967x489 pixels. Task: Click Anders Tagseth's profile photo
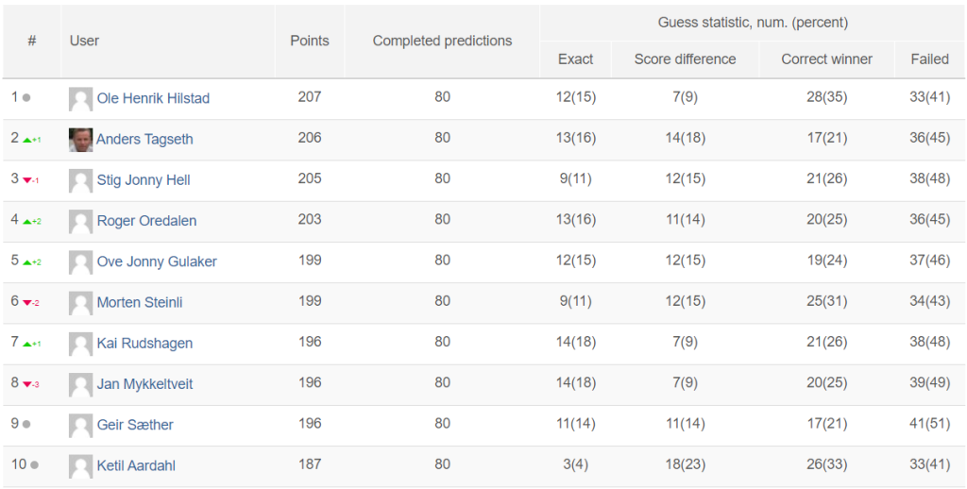click(x=81, y=140)
